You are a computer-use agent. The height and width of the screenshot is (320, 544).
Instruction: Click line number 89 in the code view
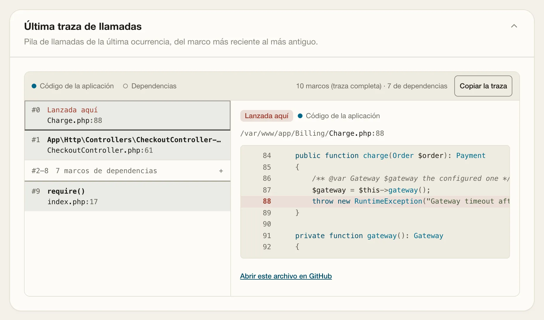point(267,213)
